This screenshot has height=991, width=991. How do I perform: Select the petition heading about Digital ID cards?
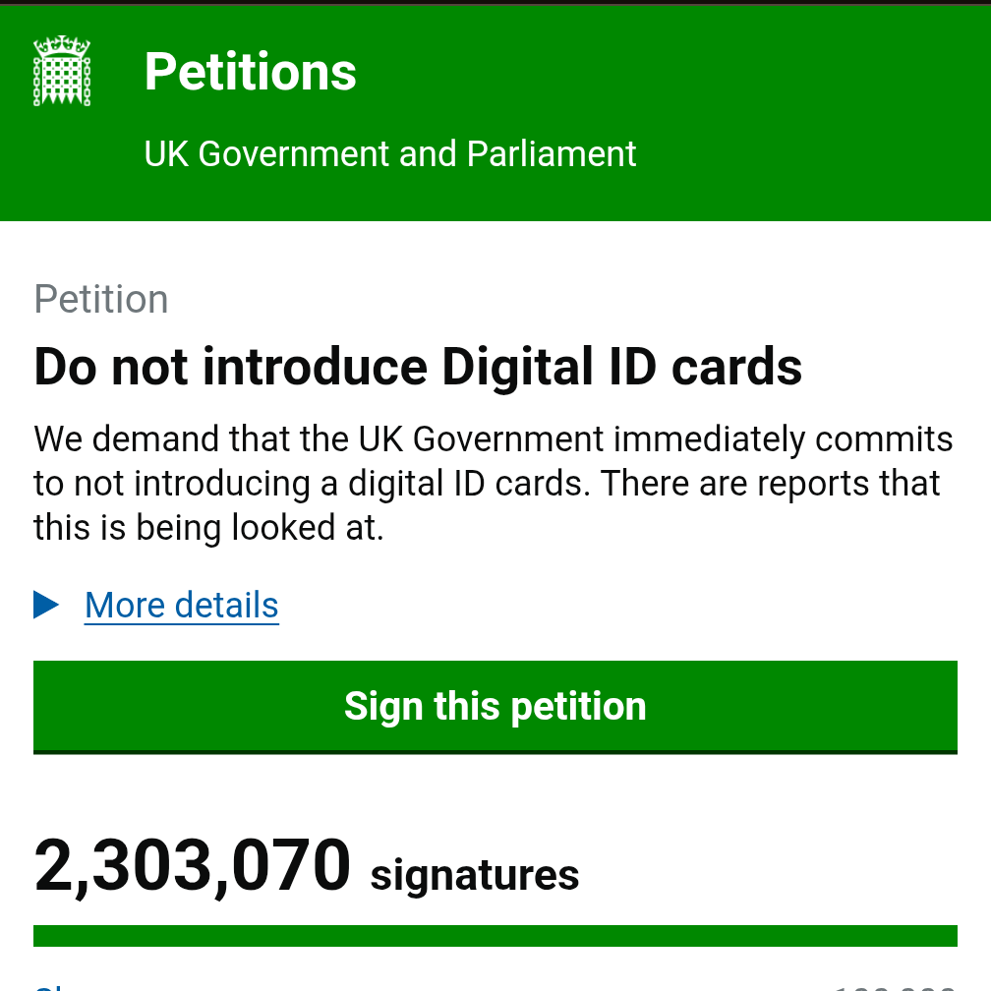(418, 367)
